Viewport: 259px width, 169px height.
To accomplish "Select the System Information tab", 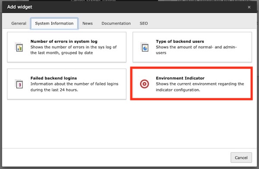I will point(54,23).
